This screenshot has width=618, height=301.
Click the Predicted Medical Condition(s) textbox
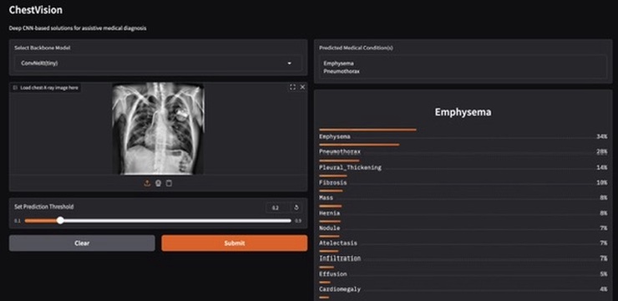[x=463, y=67]
